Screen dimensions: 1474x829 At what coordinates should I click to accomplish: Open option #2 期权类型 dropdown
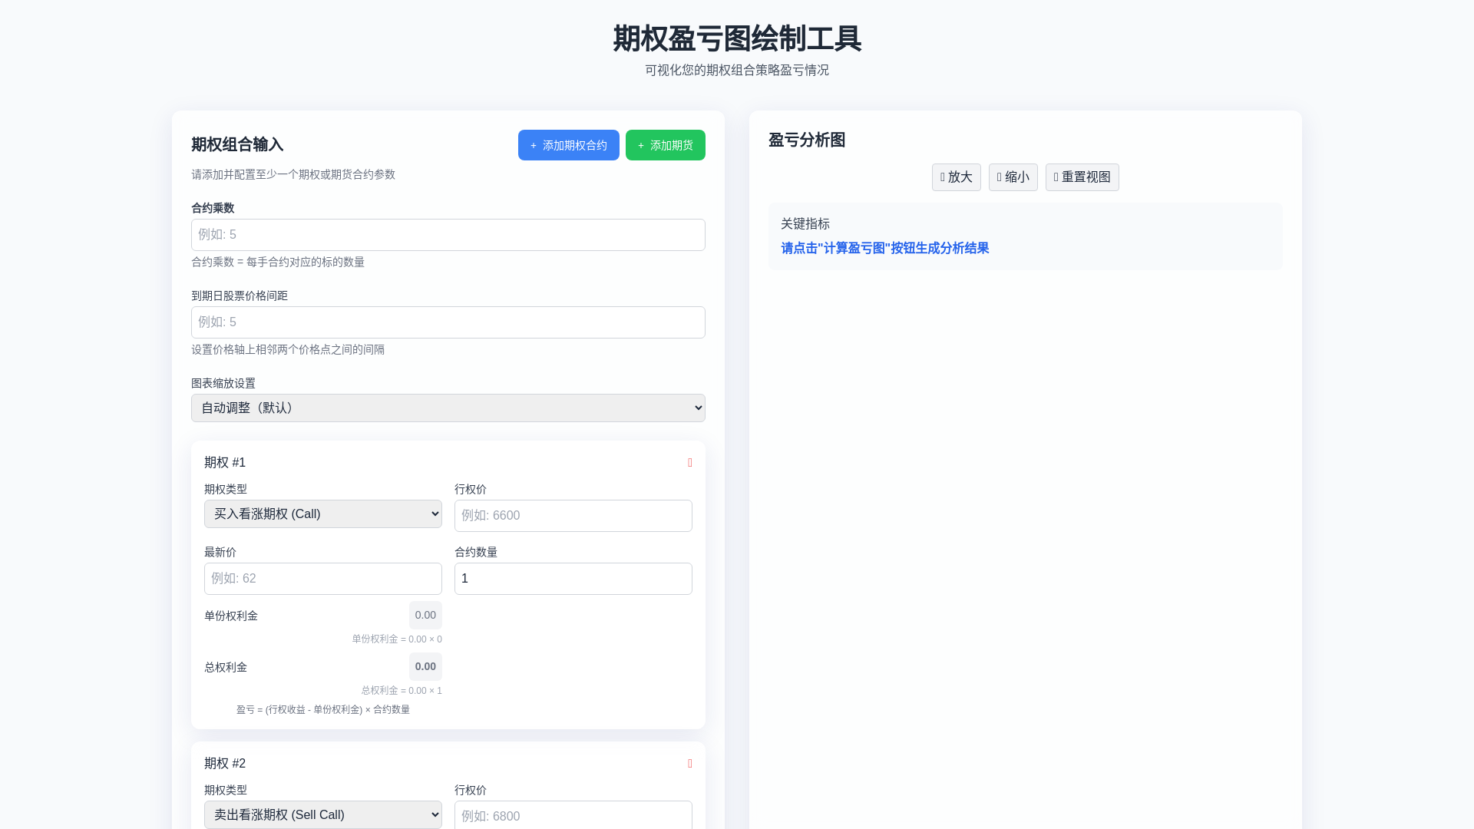[x=322, y=815]
